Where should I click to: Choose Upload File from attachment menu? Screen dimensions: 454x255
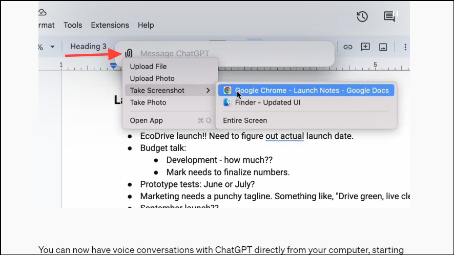click(170, 66)
